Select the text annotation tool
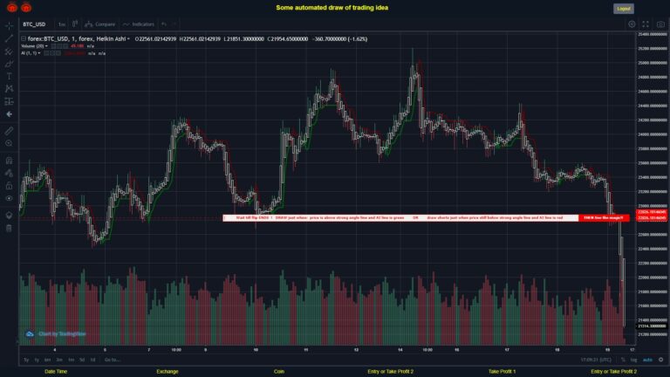The height and width of the screenshot is (377, 670). pyautogui.click(x=9, y=76)
